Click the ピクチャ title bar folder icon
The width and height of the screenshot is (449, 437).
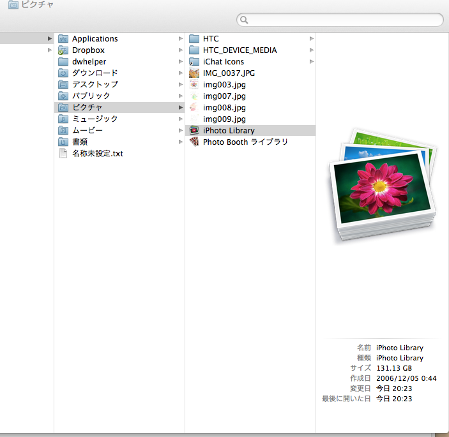tap(13, 4)
